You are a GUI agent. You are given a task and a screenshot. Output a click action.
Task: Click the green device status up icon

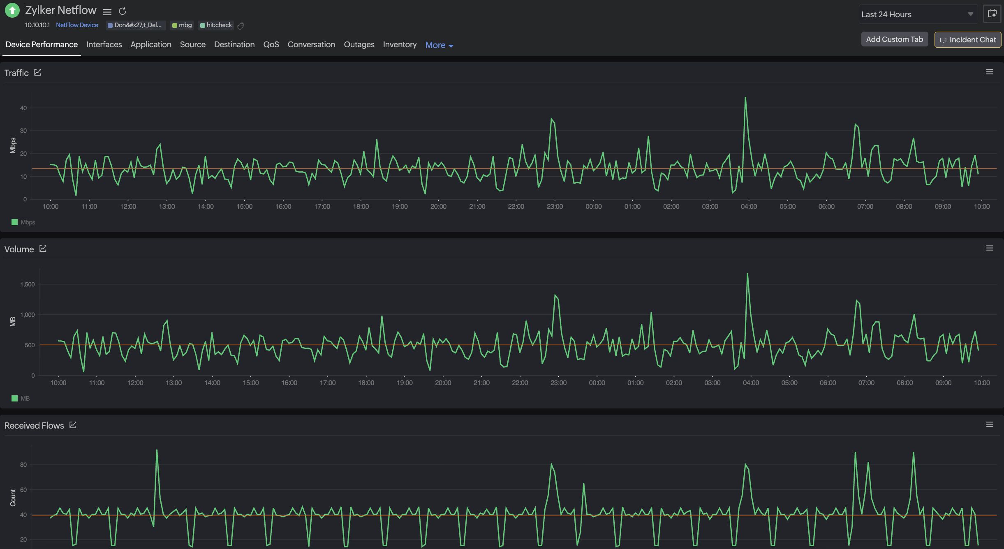point(12,11)
